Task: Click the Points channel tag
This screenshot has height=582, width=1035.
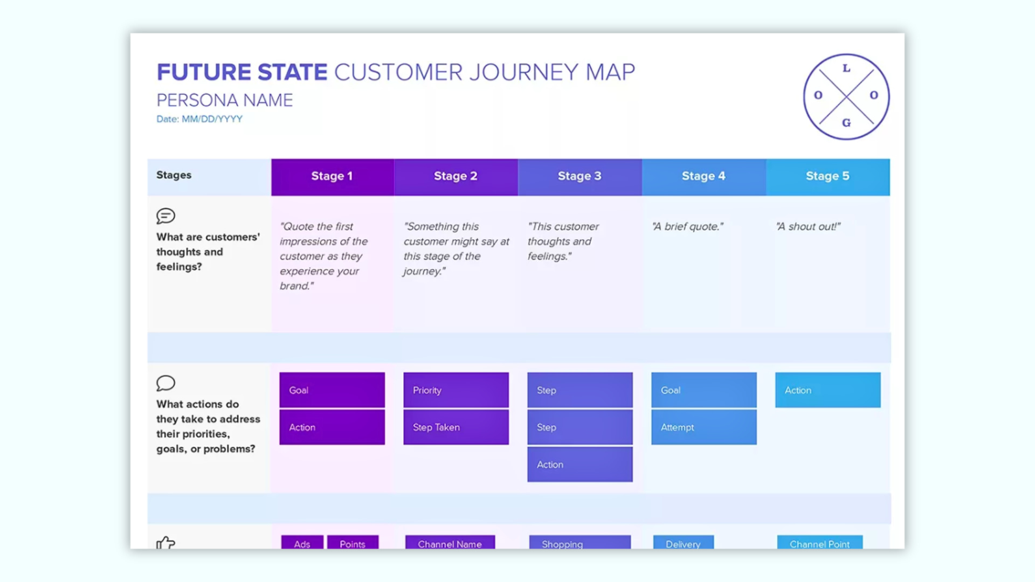Action: tap(353, 542)
